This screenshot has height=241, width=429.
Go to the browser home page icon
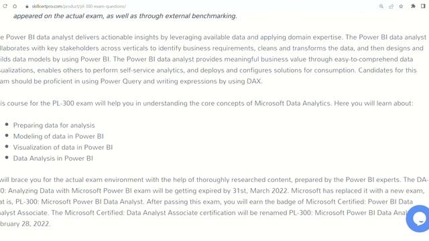pos(15,6)
